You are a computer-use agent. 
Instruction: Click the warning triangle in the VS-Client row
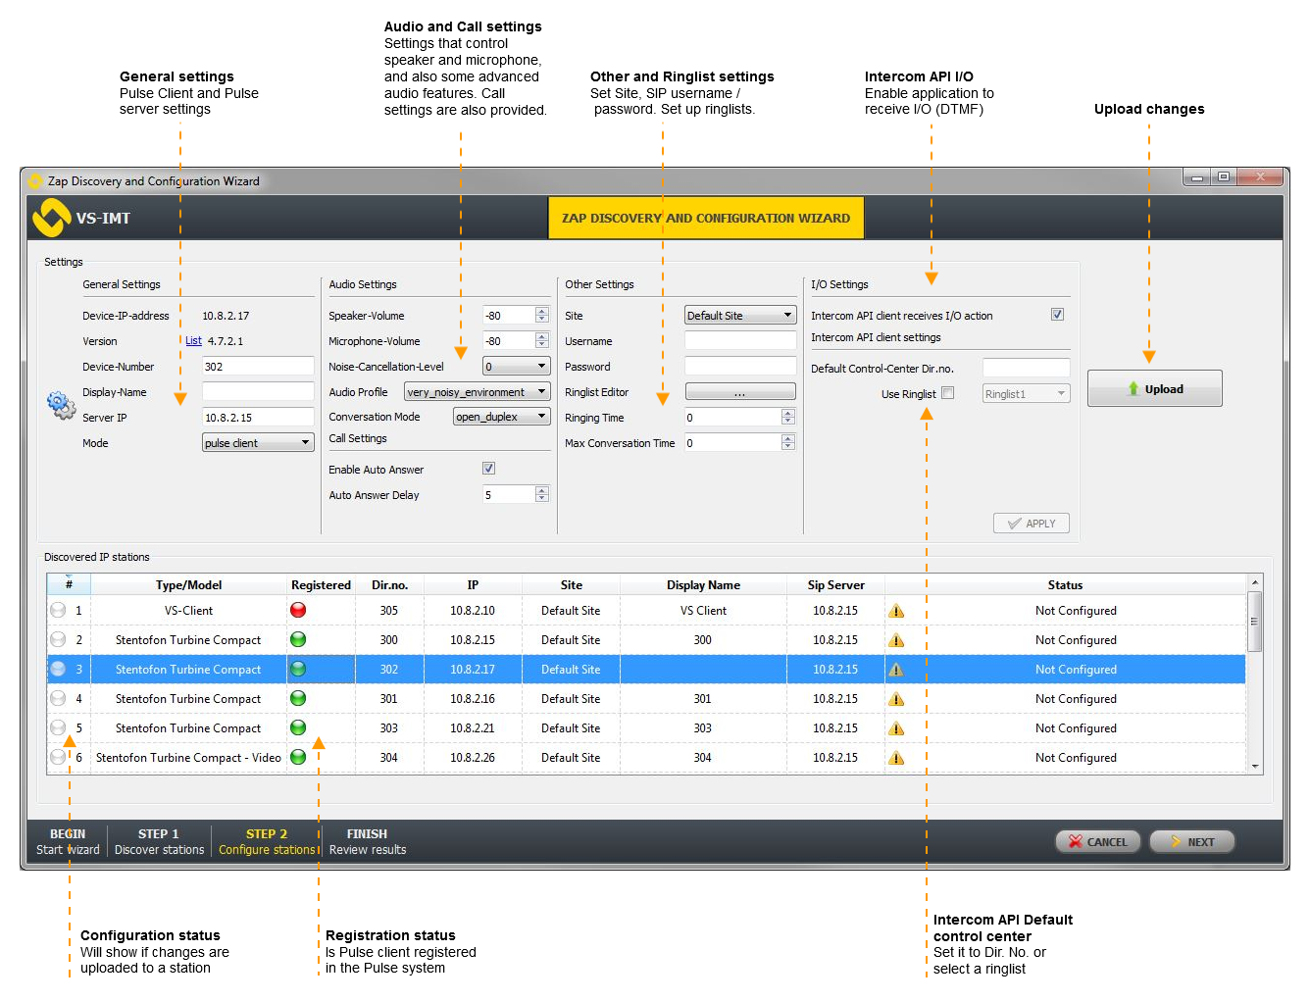pyautogui.click(x=895, y=611)
